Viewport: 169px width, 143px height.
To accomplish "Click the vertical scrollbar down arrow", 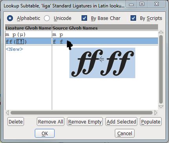I will (161, 107).
